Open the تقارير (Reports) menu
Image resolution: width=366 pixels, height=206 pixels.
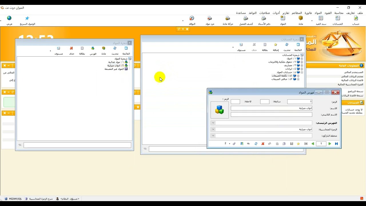286,13
